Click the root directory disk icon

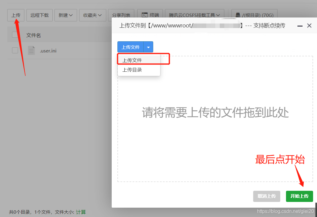click(x=238, y=15)
